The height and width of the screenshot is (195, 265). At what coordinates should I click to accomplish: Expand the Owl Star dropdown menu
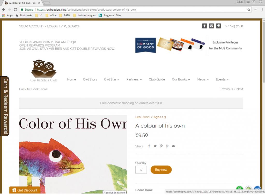point(112,79)
